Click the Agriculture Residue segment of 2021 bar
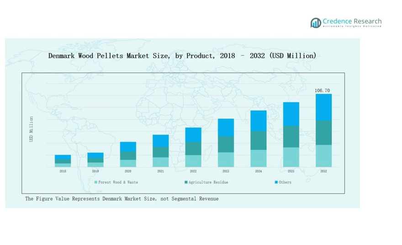 (160, 152)
